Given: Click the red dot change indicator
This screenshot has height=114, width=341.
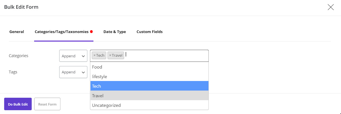Looking at the screenshot, I should [92, 32].
